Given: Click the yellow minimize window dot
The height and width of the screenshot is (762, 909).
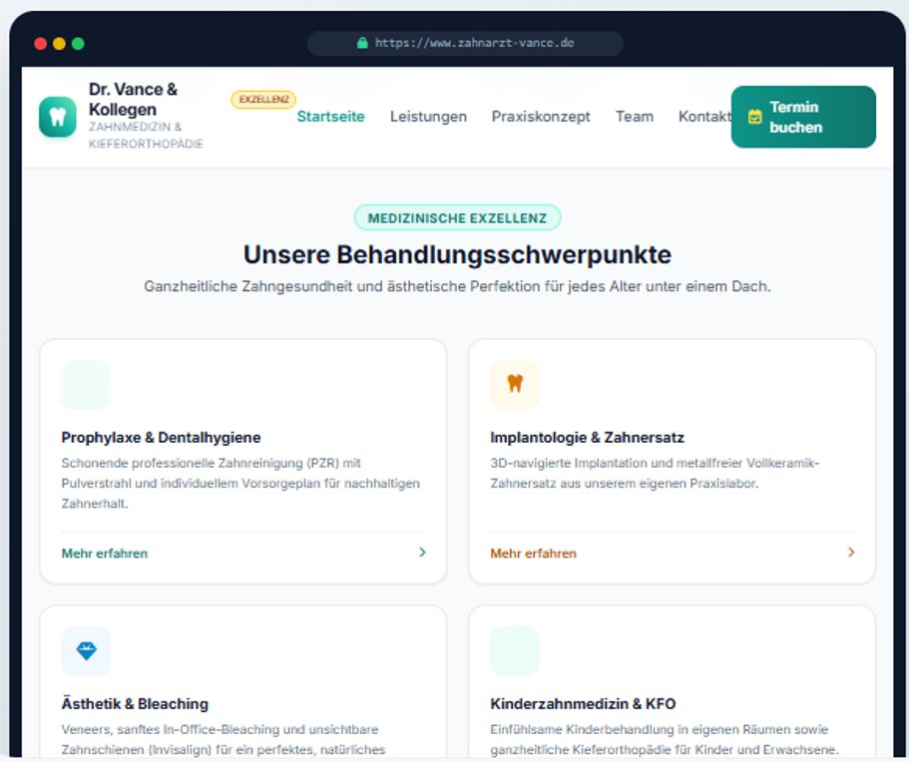Looking at the screenshot, I should [59, 44].
